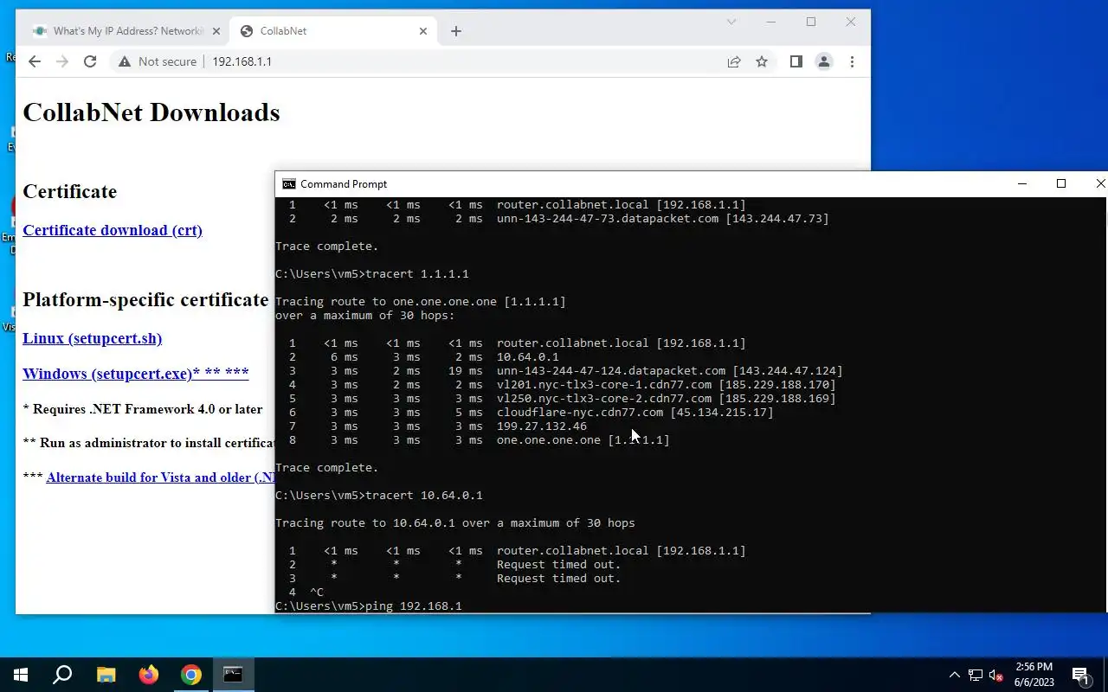Click unn-143-244-47-73.datapacket.com hop row

pyautogui.click(x=559, y=219)
